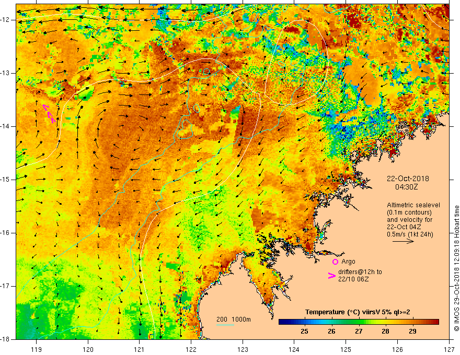This screenshot has height=355, width=460.
Task: Click the 25 tick label on color bar
Action: pyautogui.click(x=305, y=332)
